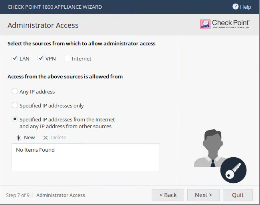The height and width of the screenshot is (205, 260).
Task: Click the Delete label in list toolbar
Action: point(59,138)
